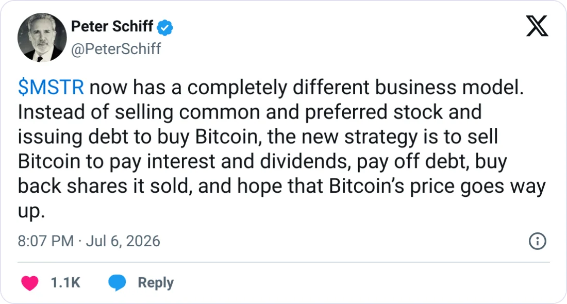Open the X logo link
This screenshot has width=567, height=304.
point(537,26)
